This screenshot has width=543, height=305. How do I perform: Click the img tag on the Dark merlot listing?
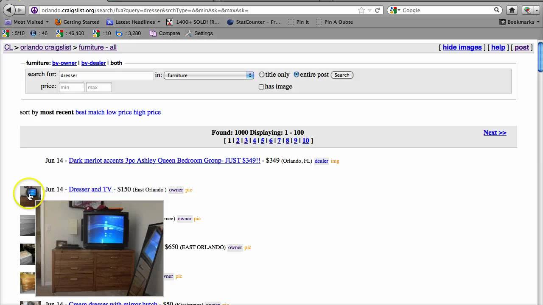pos(335,161)
